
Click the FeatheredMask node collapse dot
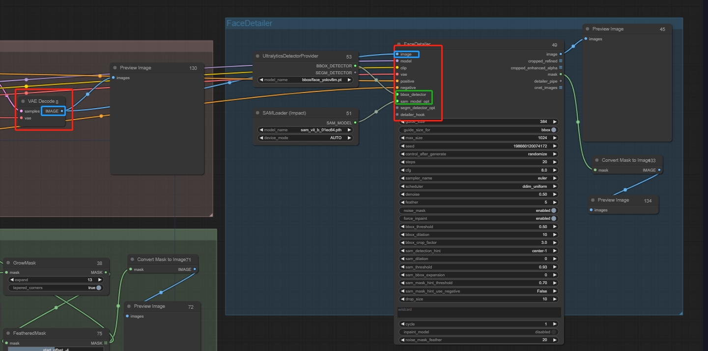coord(8,333)
